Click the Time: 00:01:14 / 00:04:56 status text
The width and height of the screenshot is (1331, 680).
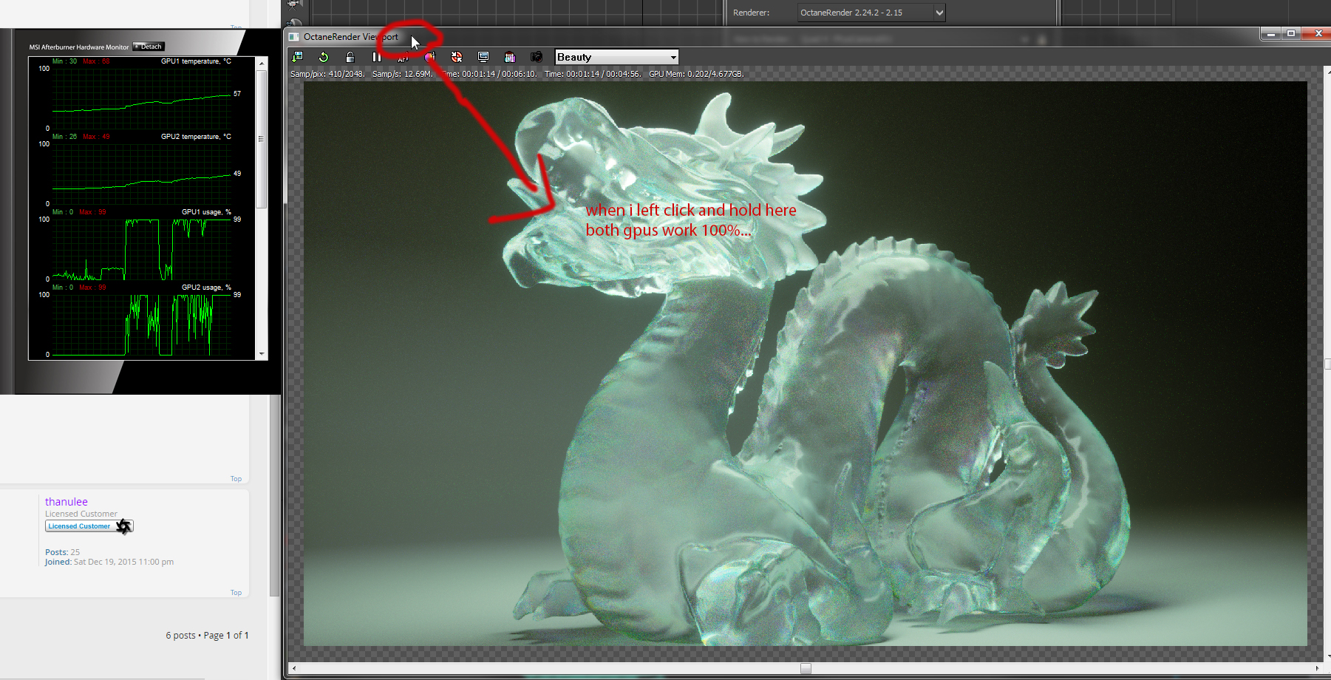tap(593, 74)
